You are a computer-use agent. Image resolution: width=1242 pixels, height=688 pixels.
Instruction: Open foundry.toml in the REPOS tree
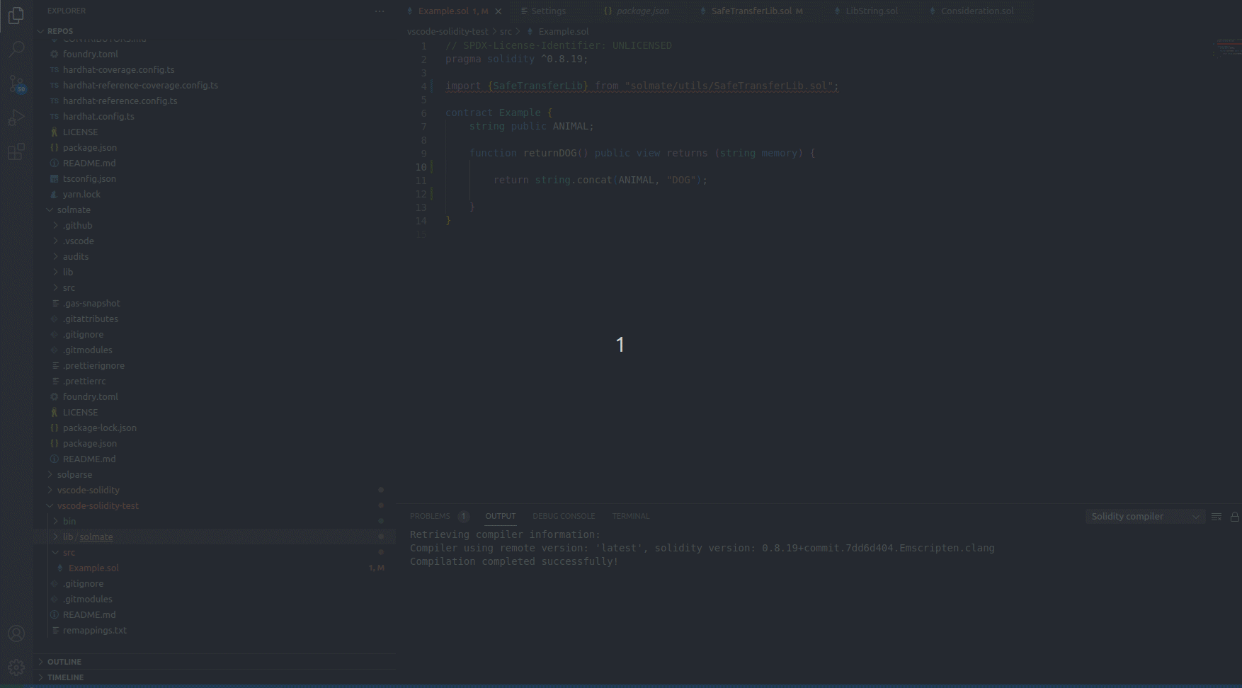[90, 54]
